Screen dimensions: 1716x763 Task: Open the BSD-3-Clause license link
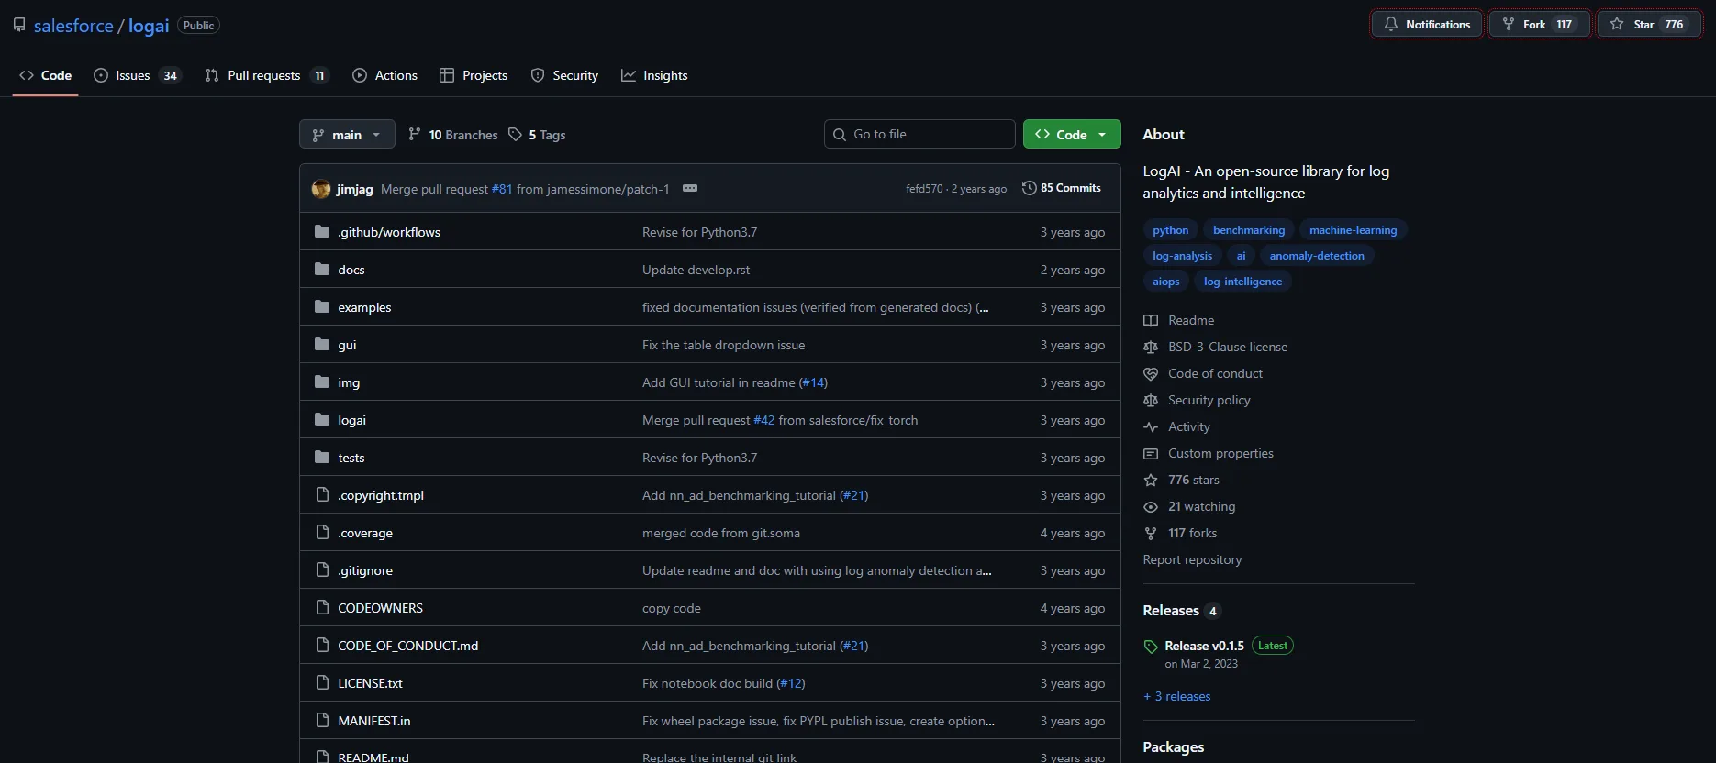pyautogui.click(x=1227, y=347)
